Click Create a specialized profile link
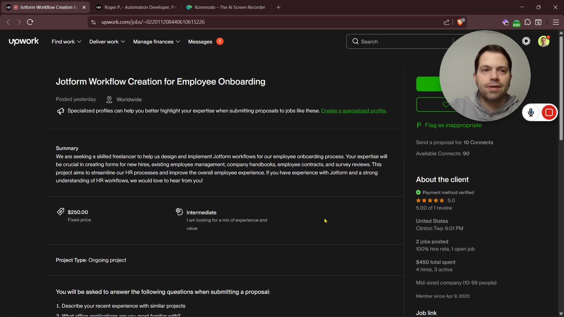 point(353,111)
